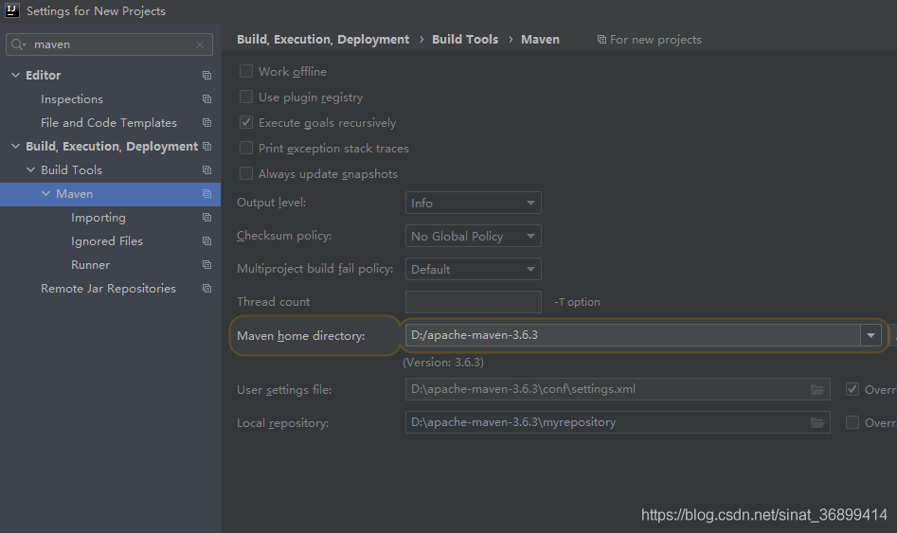Click Build, Execution, Deployment breadcrumb
The height and width of the screenshot is (533, 897).
[323, 40]
